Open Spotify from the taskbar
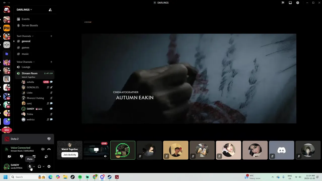 point(80,177)
